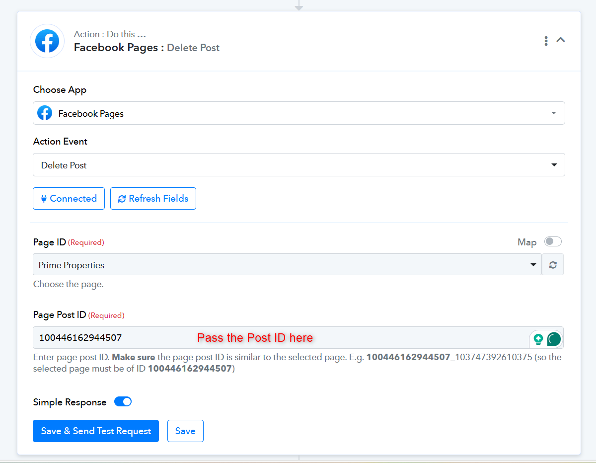Click the green lightbulb icon in Post ID field
This screenshot has width=596, height=463.
click(538, 339)
